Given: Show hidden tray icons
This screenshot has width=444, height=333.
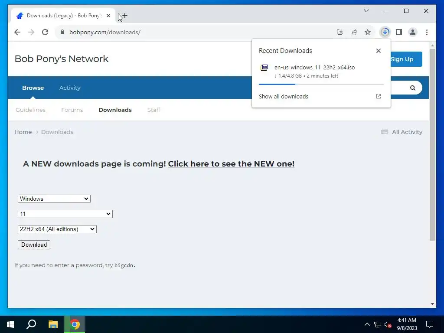Looking at the screenshot, I should click(367, 324).
